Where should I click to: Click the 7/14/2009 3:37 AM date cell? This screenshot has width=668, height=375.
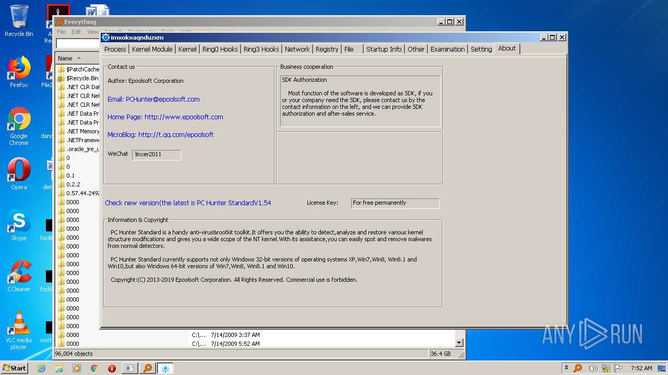point(235,335)
